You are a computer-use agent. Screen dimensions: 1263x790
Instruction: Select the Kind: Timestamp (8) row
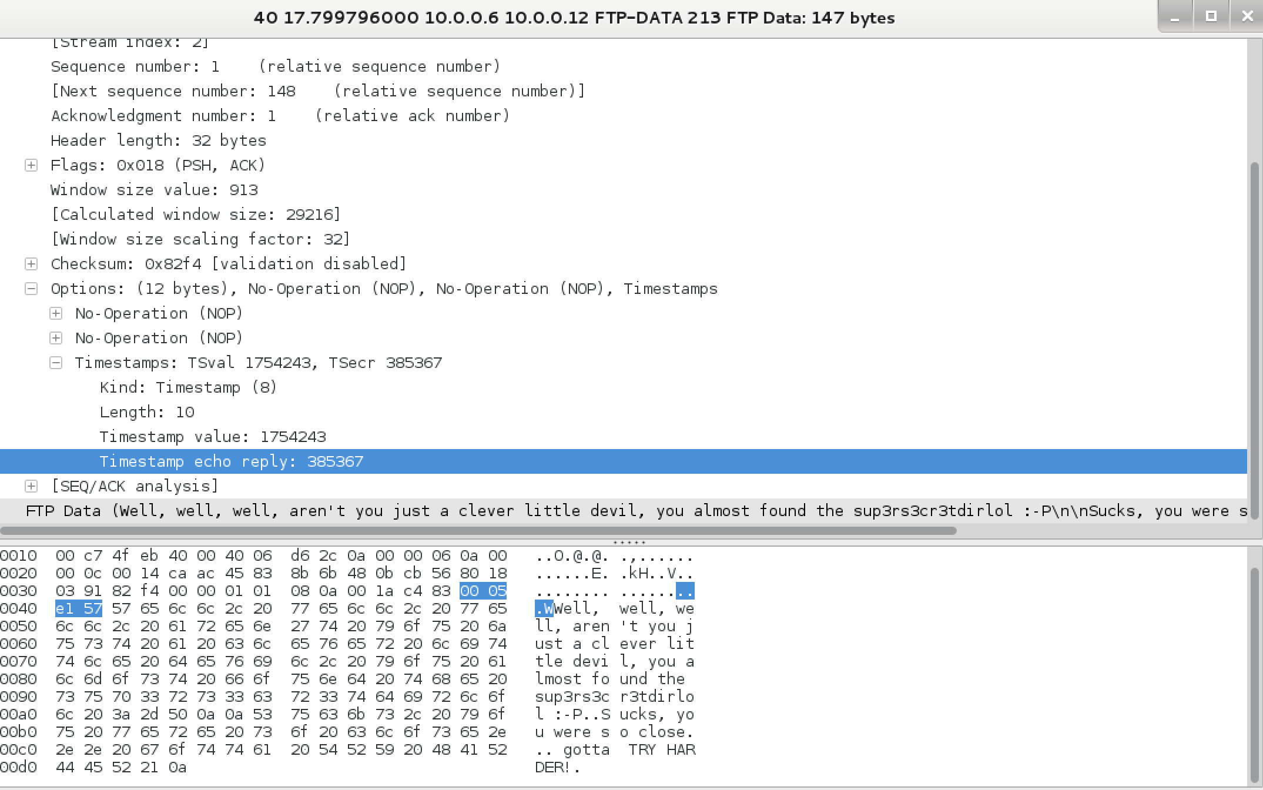coord(624,387)
